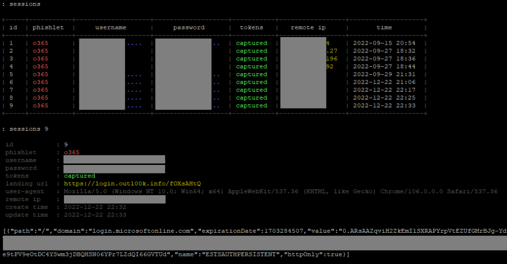Click the 'time' column header
507x264 pixels.
coord(384,28)
